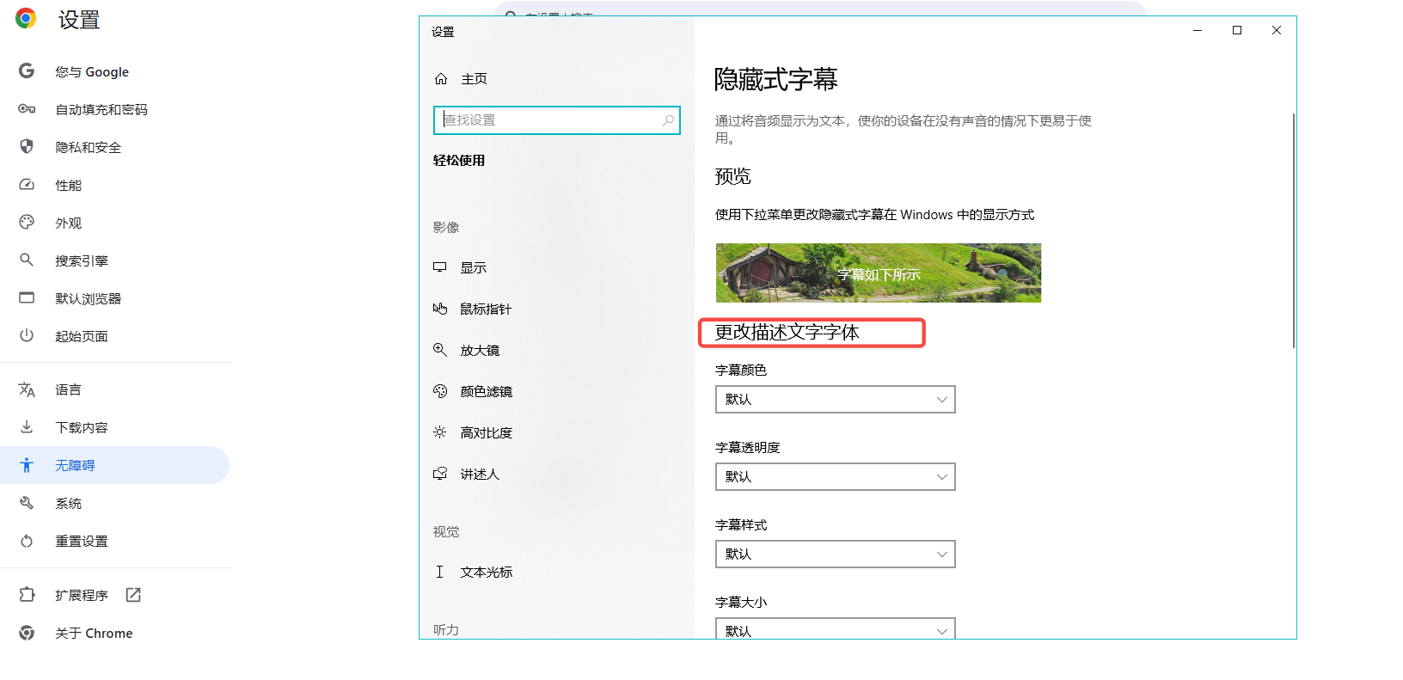Click the speedometer icon for 性能

tap(27, 185)
